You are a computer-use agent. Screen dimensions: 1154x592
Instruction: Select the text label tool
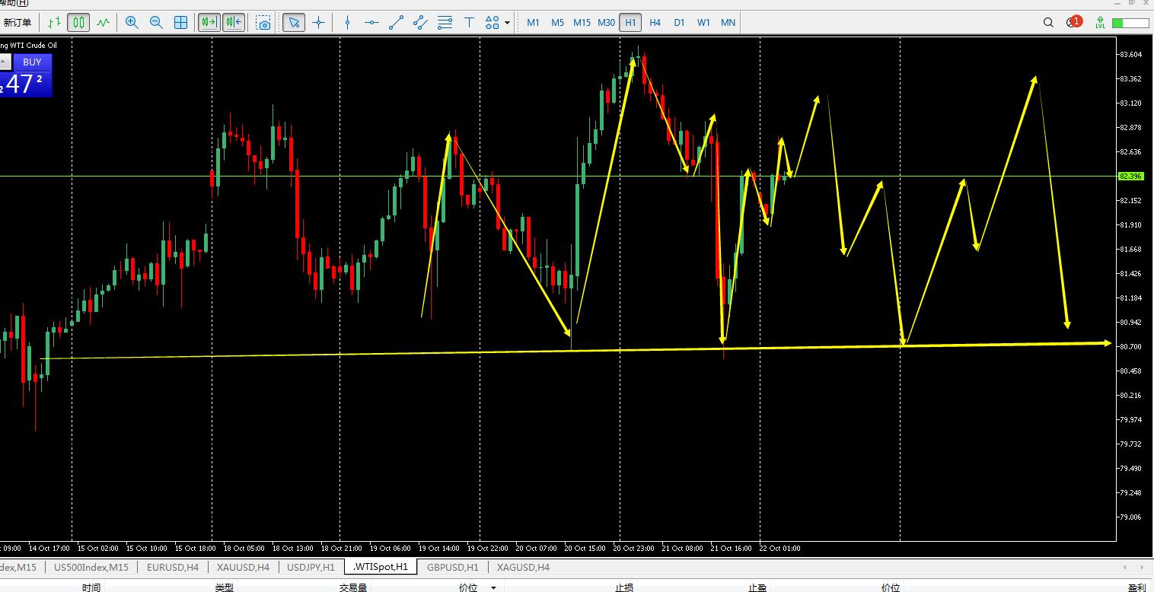coord(470,23)
